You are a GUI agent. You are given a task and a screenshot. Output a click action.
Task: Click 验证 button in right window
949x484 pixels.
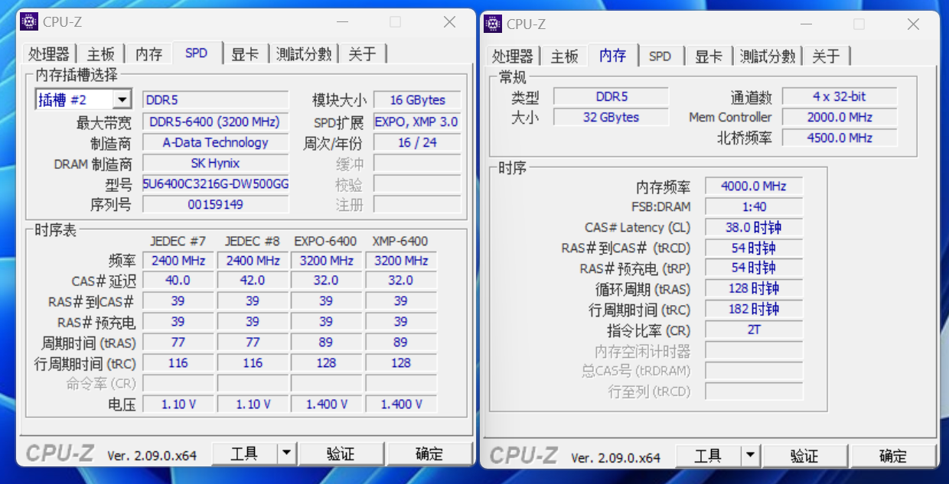pyautogui.click(x=805, y=456)
